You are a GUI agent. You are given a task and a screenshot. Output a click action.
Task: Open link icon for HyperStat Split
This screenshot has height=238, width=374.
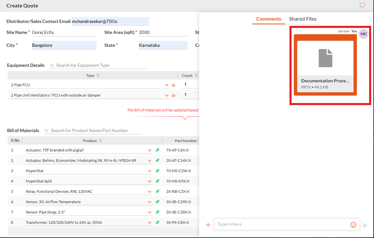coord(158,181)
